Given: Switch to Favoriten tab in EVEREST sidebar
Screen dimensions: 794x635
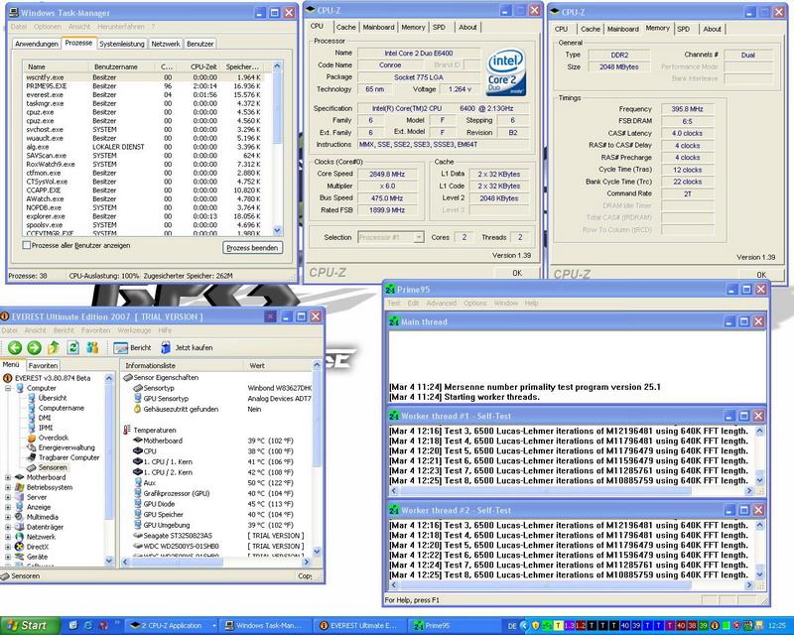Looking at the screenshot, I should (x=43, y=365).
